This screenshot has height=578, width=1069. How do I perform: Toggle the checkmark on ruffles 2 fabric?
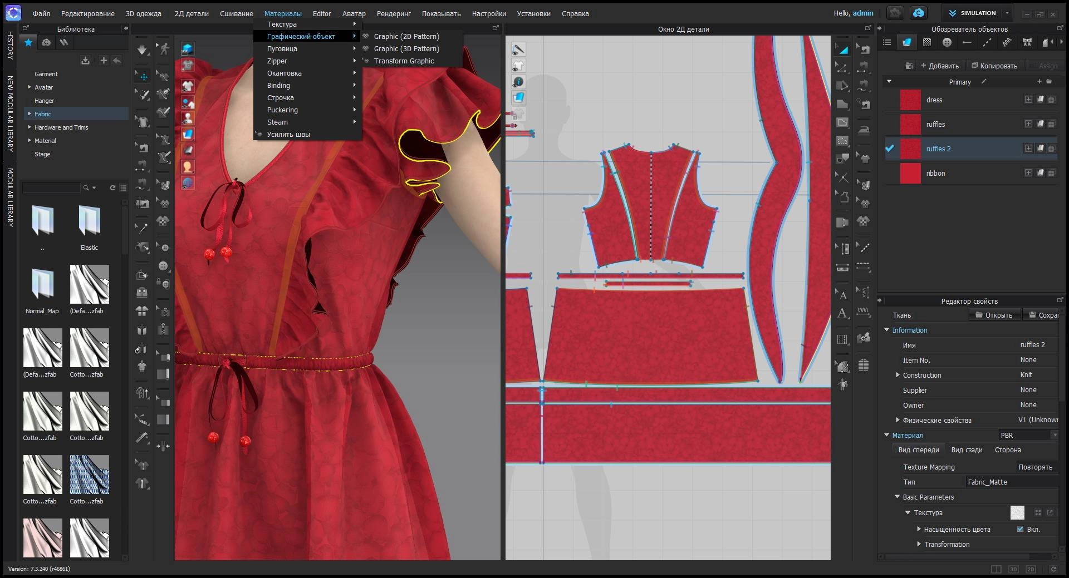coord(889,149)
